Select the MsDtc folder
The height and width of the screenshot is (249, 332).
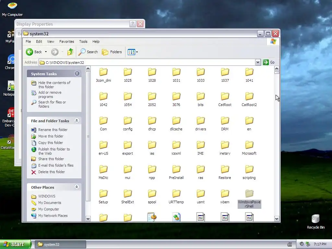coord(103,172)
